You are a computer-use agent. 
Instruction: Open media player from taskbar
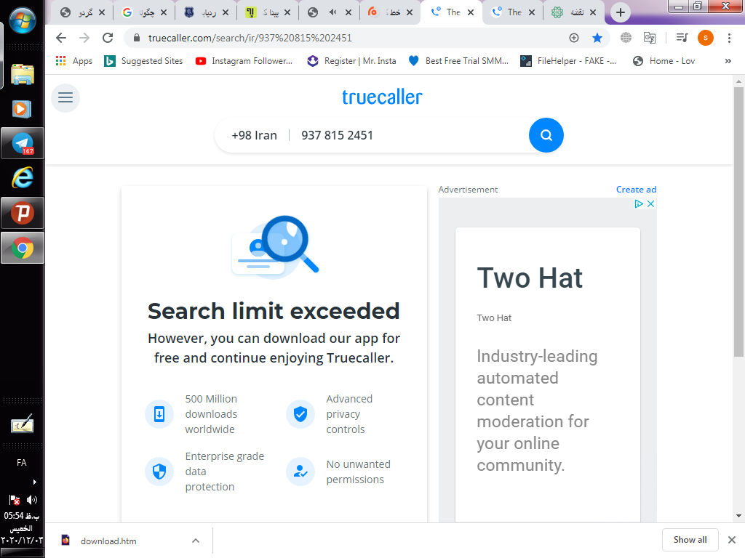[22, 109]
